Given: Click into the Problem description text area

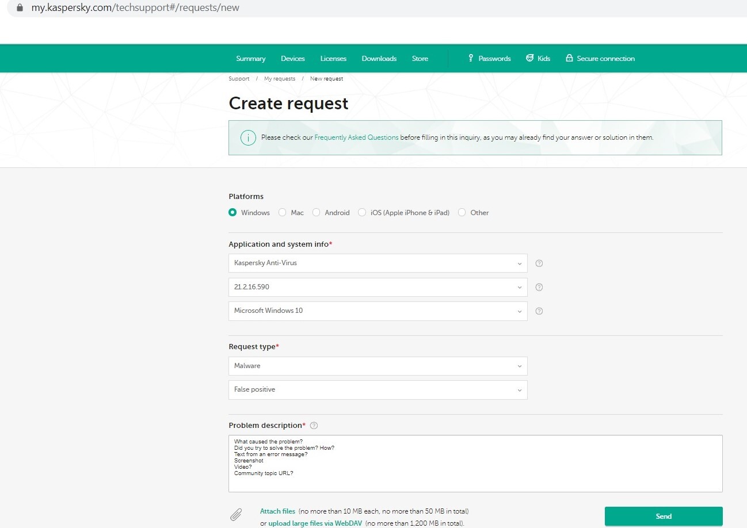Looking at the screenshot, I should (x=475, y=464).
